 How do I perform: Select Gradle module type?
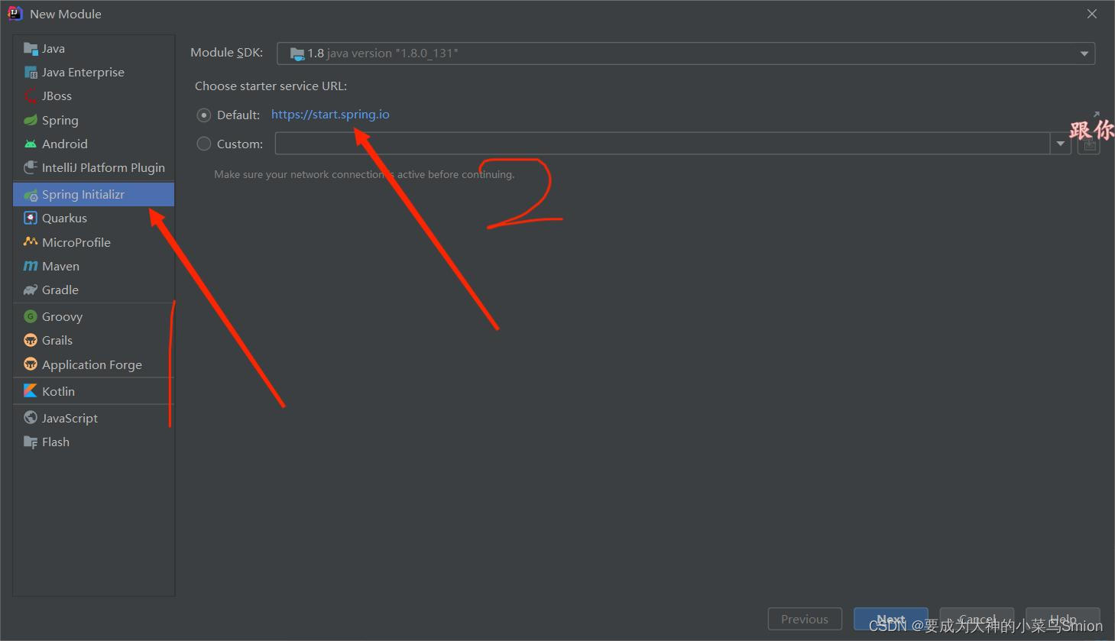click(x=94, y=290)
